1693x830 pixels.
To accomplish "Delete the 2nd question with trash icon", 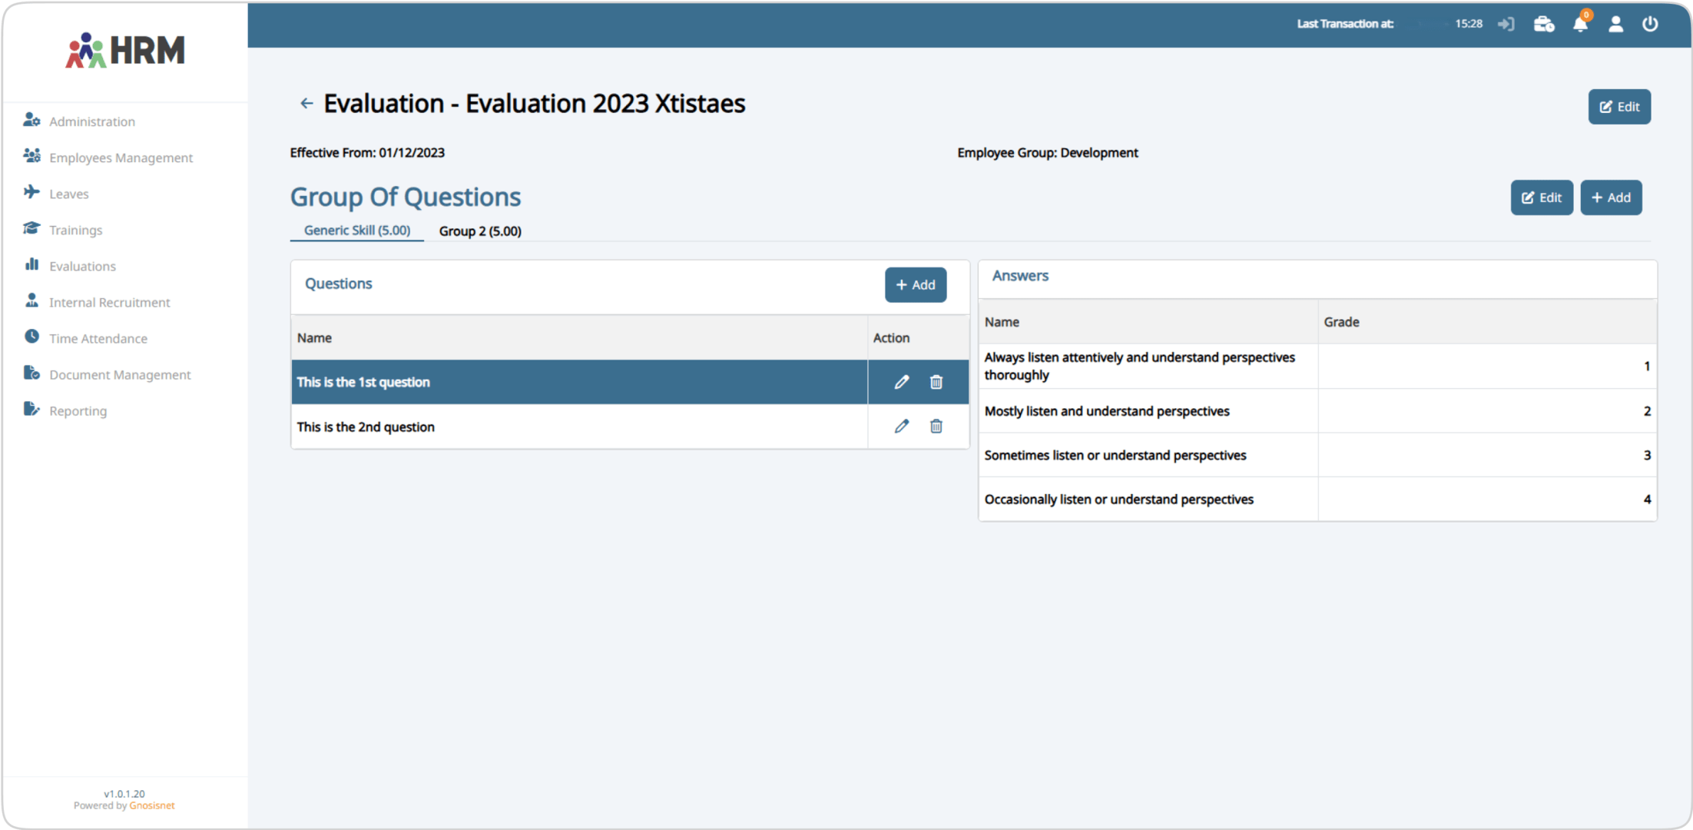I will pyautogui.click(x=936, y=427).
